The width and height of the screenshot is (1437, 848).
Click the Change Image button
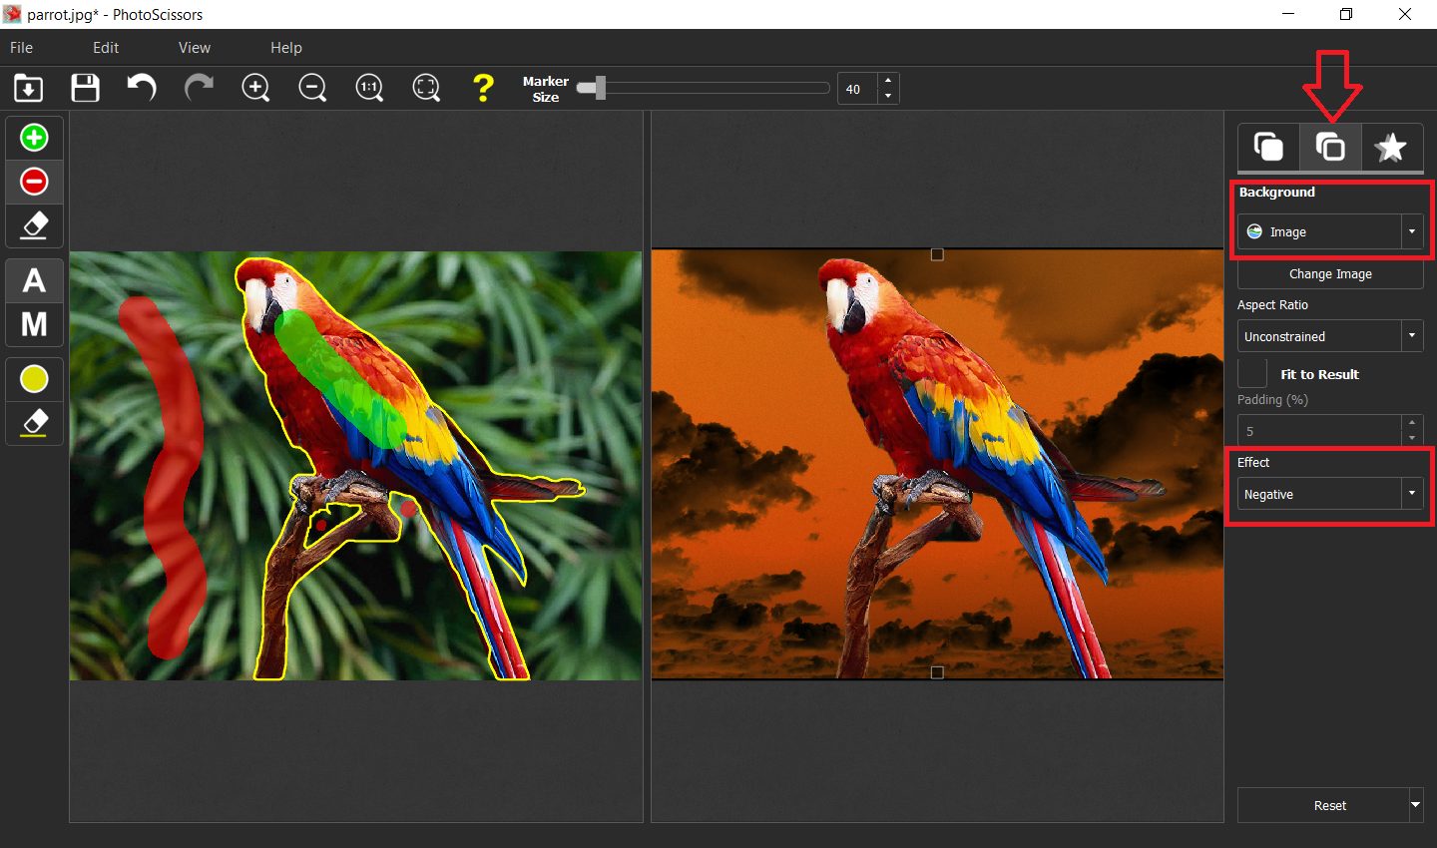click(x=1329, y=273)
